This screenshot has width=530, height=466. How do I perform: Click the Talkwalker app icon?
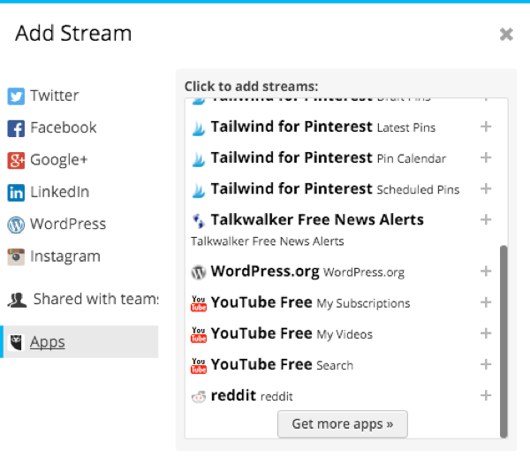pos(199,221)
